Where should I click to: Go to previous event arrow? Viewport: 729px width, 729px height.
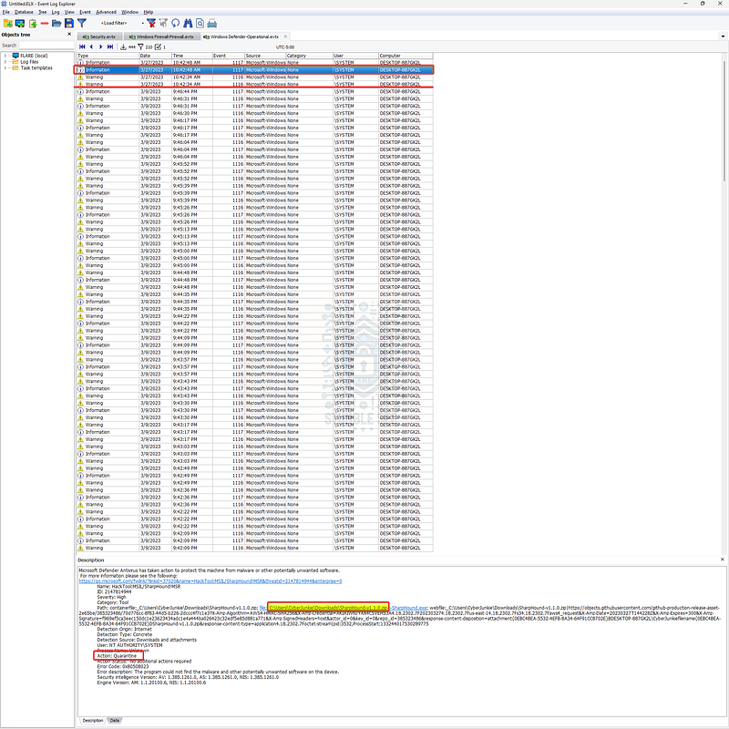[x=92, y=47]
